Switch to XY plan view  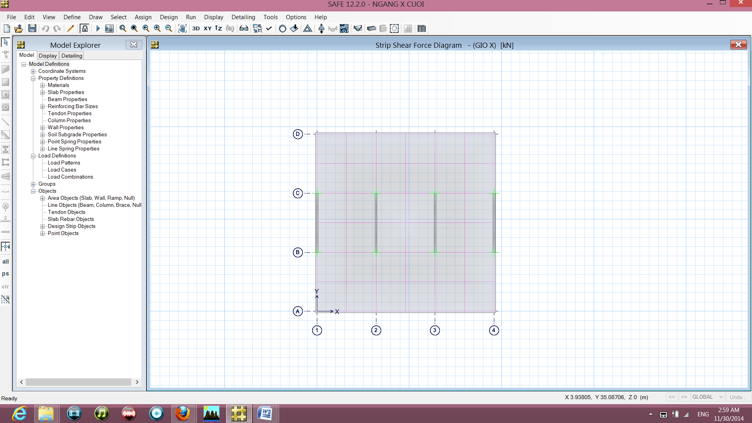click(x=207, y=28)
